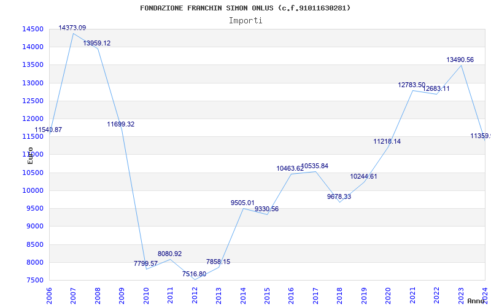The height and width of the screenshot is (307, 491).
Task: Select data label 10463.62
Action: pyautogui.click(x=290, y=168)
